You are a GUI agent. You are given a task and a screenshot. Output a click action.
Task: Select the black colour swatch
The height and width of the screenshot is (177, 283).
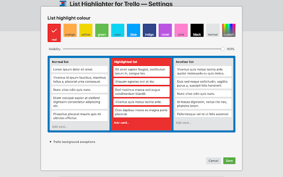(x=197, y=31)
